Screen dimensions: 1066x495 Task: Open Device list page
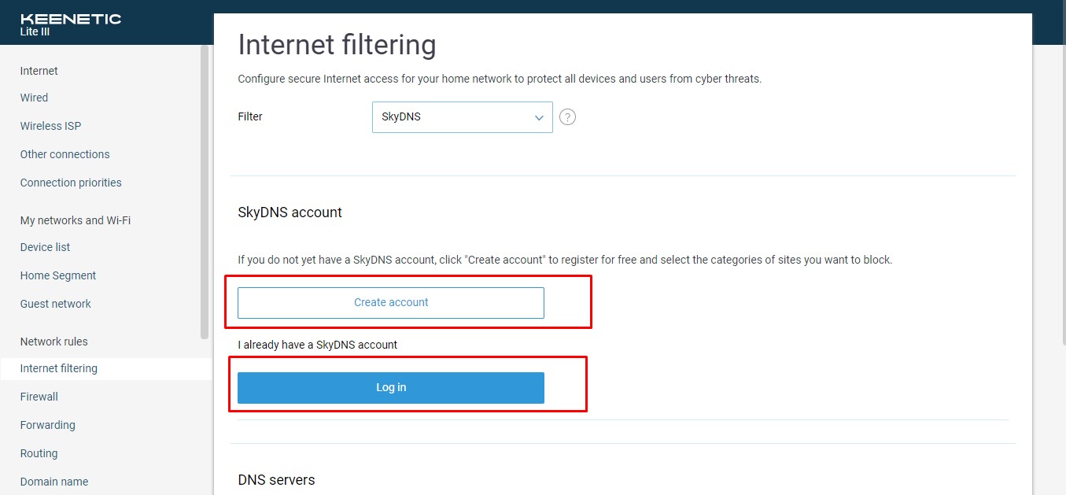[45, 247]
